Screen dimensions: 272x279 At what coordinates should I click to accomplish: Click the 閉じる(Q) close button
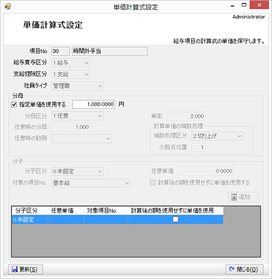[244, 269]
